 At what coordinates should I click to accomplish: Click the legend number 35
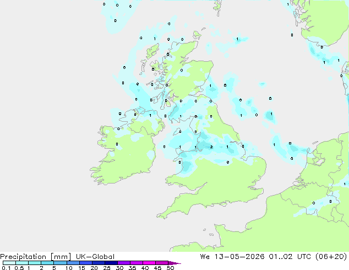[x=132, y=268]
